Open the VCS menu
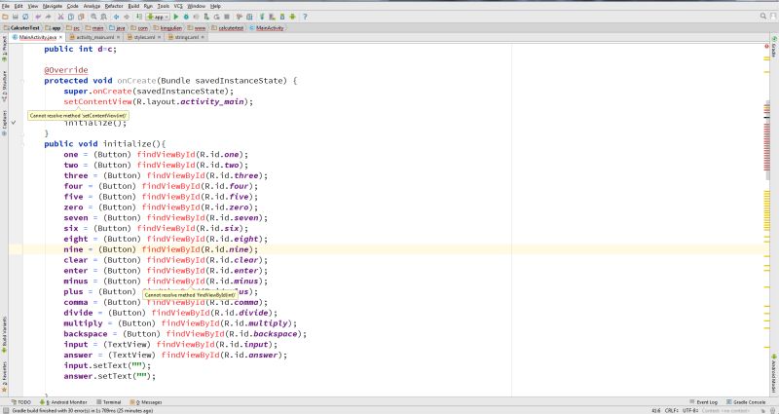 tap(178, 6)
